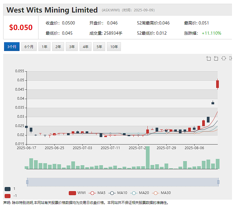Click the 2025-07-11 axis date label

pyautogui.click(x=110, y=148)
